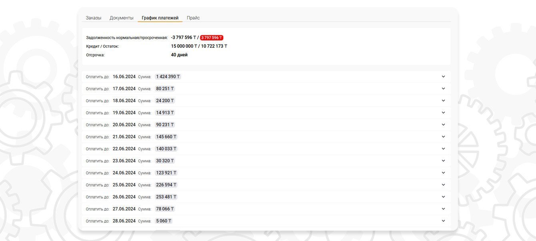Viewport: 536px width, 241px height.
Task: Click the normal debt value -3 797 596
Action: pos(184,38)
